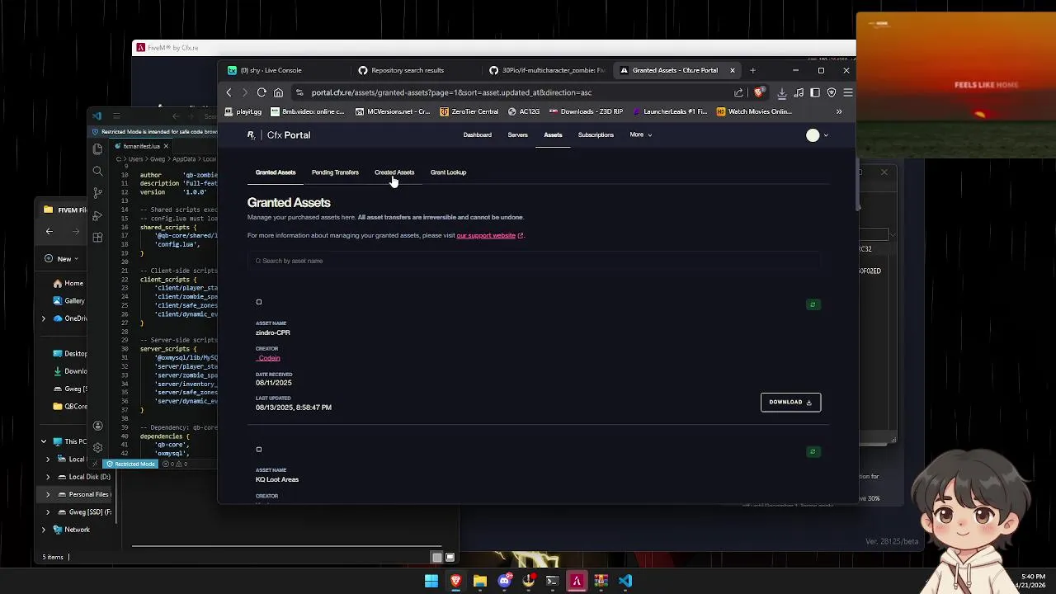Screen dimensions: 1056x594
Task: Open the New dropdown in File Explorer
Action: (x=62, y=259)
